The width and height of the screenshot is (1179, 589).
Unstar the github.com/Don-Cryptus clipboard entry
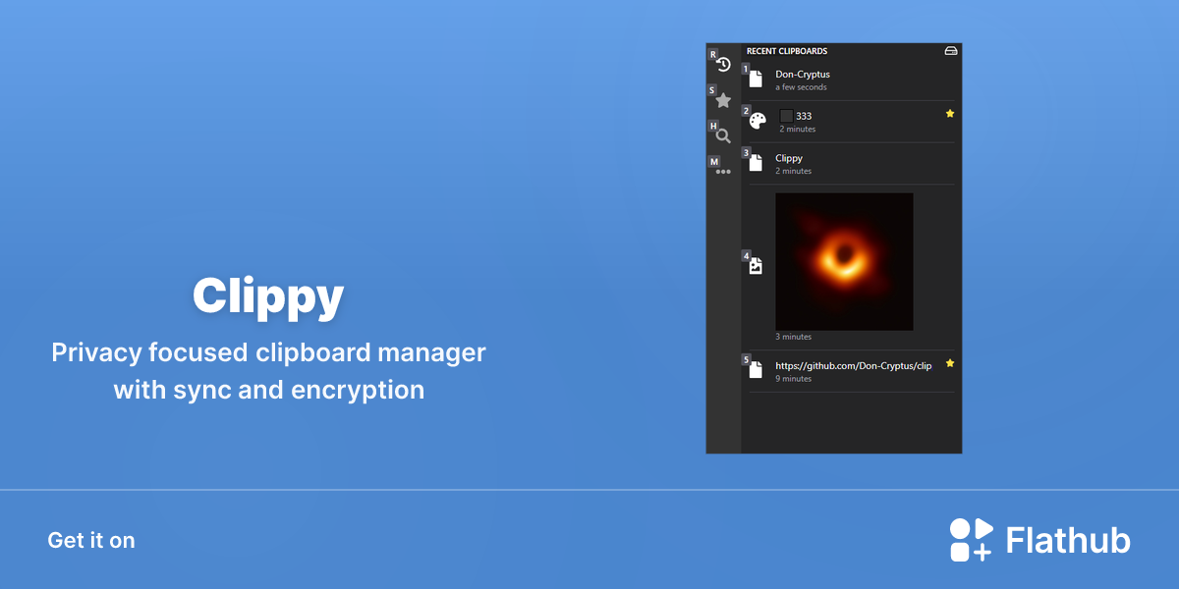pos(950,363)
